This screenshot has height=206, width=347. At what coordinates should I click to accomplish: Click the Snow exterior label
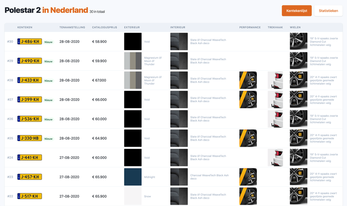pyautogui.click(x=147, y=196)
